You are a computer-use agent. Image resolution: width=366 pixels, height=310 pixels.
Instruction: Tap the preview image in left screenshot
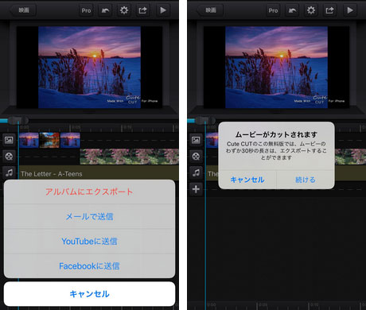(89, 67)
